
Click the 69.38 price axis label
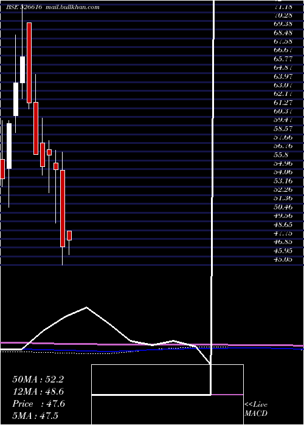[283, 24]
